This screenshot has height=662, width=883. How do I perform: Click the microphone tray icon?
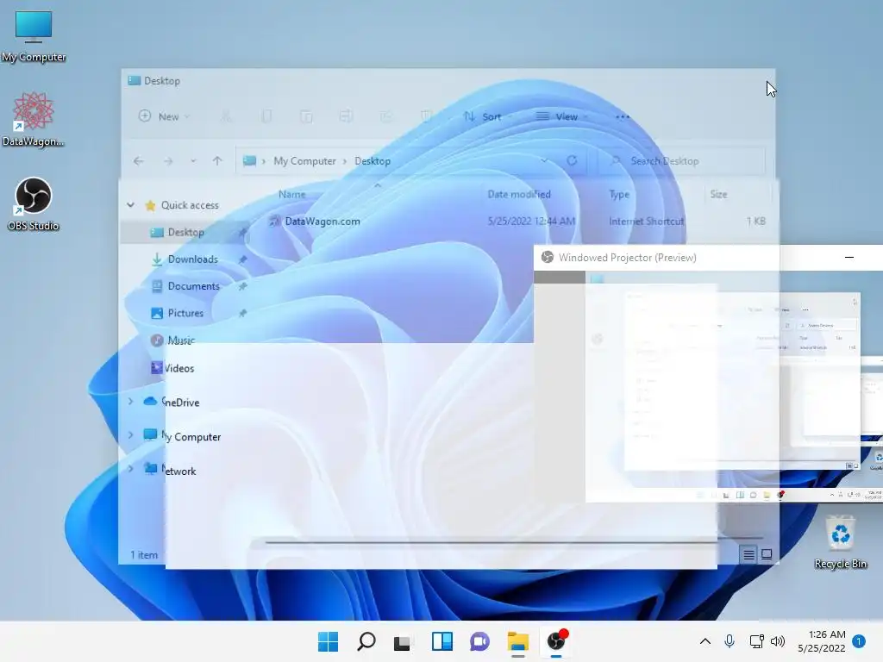coord(730,641)
